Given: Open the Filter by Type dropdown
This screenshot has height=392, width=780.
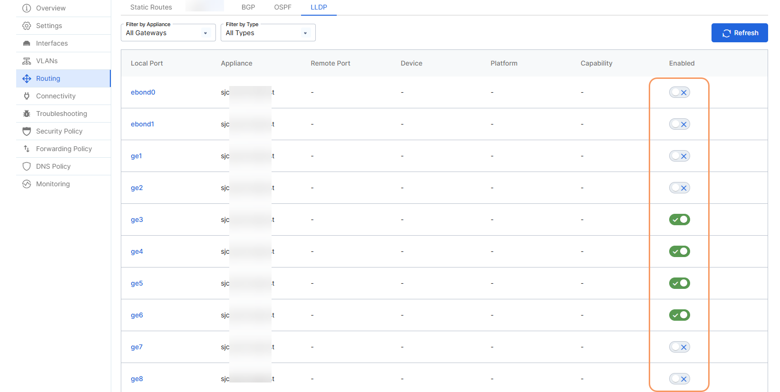Looking at the screenshot, I should pyautogui.click(x=268, y=33).
